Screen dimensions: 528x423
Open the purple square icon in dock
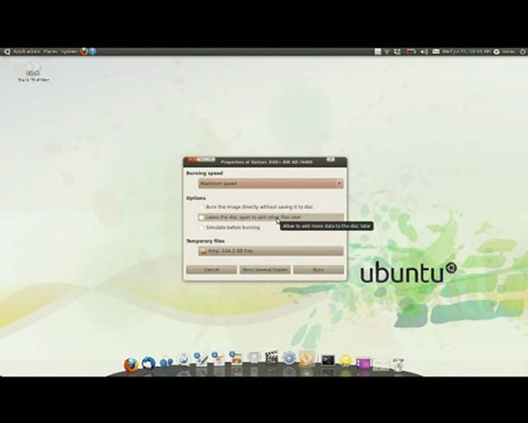pyautogui.click(x=363, y=363)
